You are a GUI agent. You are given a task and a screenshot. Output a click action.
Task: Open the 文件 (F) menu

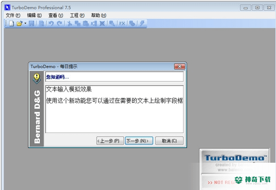(13, 16)
